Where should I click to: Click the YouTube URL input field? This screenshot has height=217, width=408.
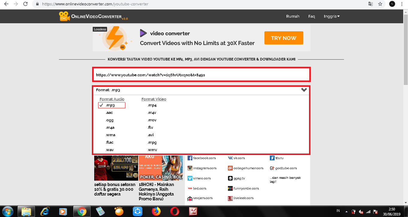coord(201,75)
